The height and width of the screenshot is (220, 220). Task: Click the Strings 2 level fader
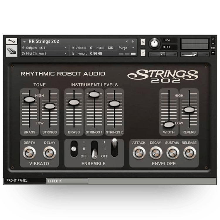pos(114,104)
